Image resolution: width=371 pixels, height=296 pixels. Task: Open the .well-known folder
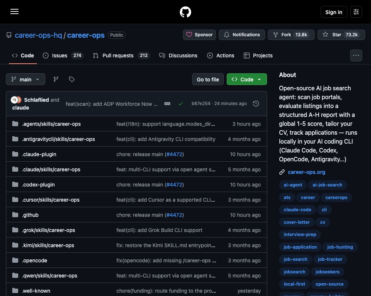click(36, 290)
